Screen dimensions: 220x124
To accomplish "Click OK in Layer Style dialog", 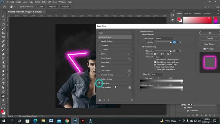I will tap(210, 33).
